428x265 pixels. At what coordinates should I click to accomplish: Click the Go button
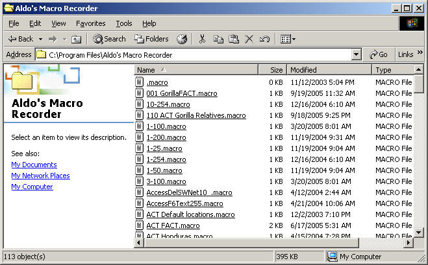[x=379, y=54]
